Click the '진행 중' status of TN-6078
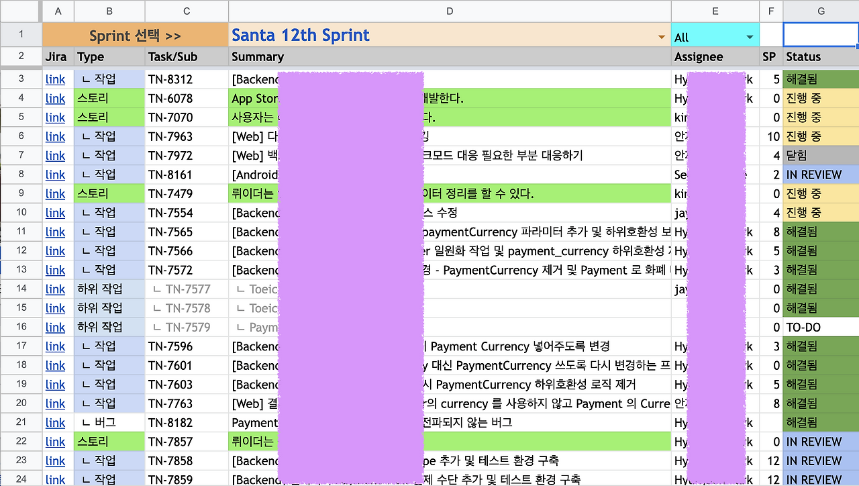Image resolution: width=859 pixels, height=486 pixels. (821, 99)
